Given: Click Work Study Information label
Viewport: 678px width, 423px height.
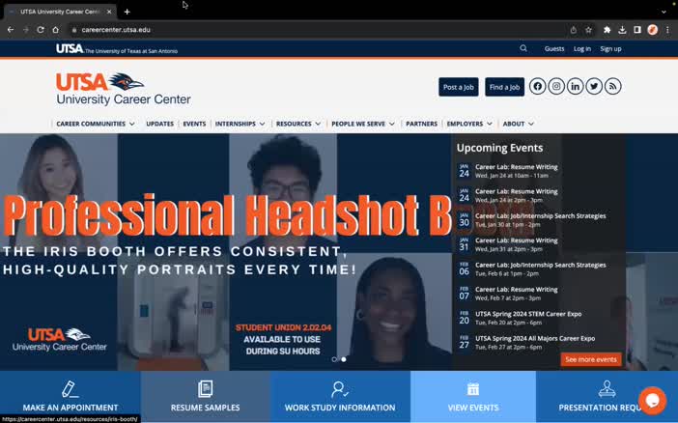Looking at the screenshot, I should [340, 408].
